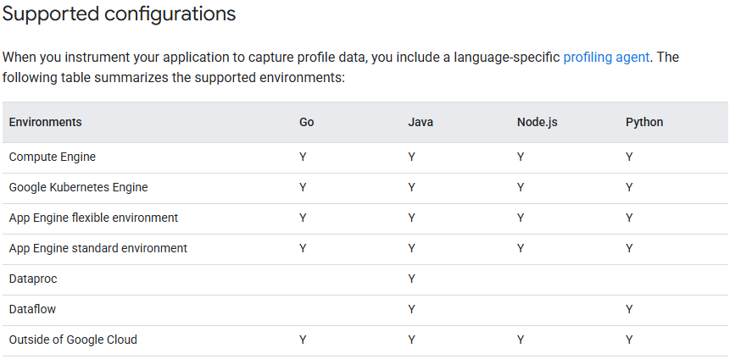This screenshot has width=730, height=359.
Task: Click Java Y for the Dataflow row
Action: point(411,309)
